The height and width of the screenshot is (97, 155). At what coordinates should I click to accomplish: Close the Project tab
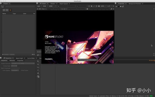click(x=9, y=4)
